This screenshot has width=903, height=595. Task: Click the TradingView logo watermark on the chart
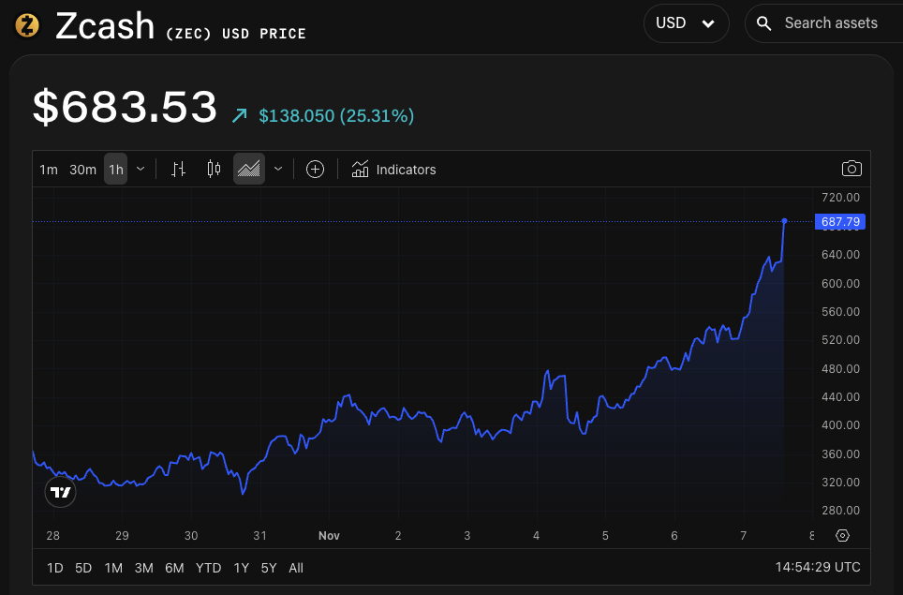point(60,491)
